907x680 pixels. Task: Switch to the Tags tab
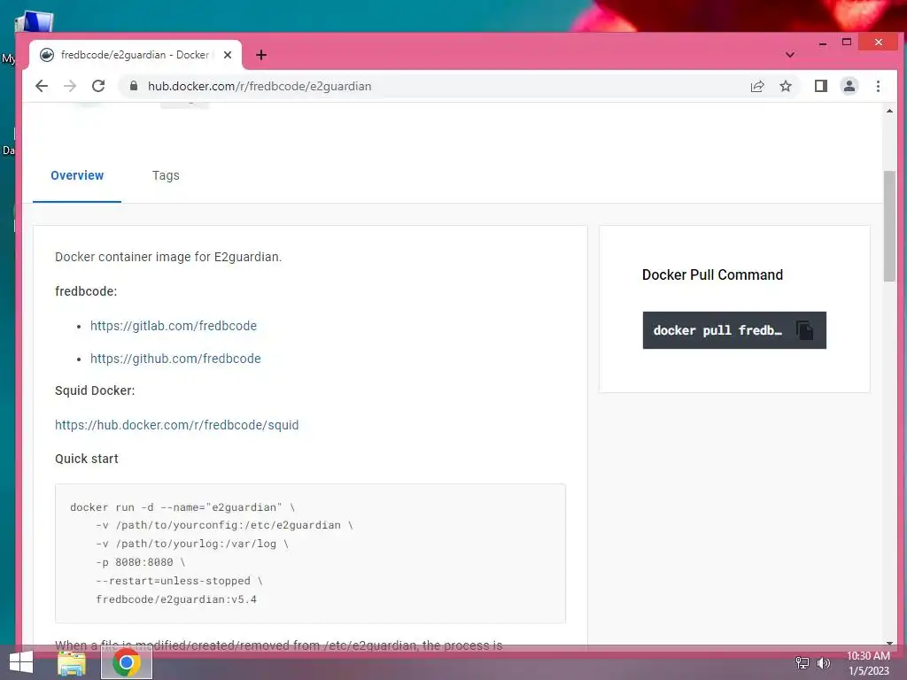point(166,176)
